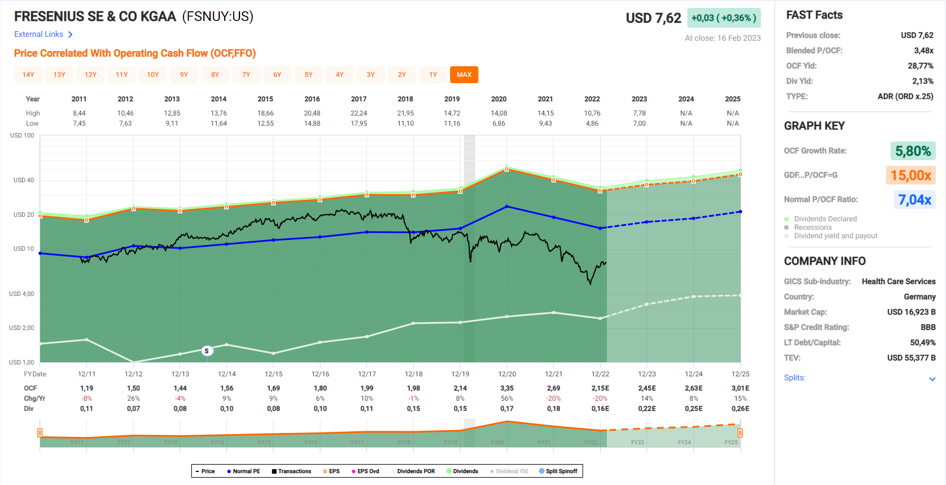
Task: Toggle Split Spinoff marker in legend
Action: pyautogui.click(x=558, y=471)
